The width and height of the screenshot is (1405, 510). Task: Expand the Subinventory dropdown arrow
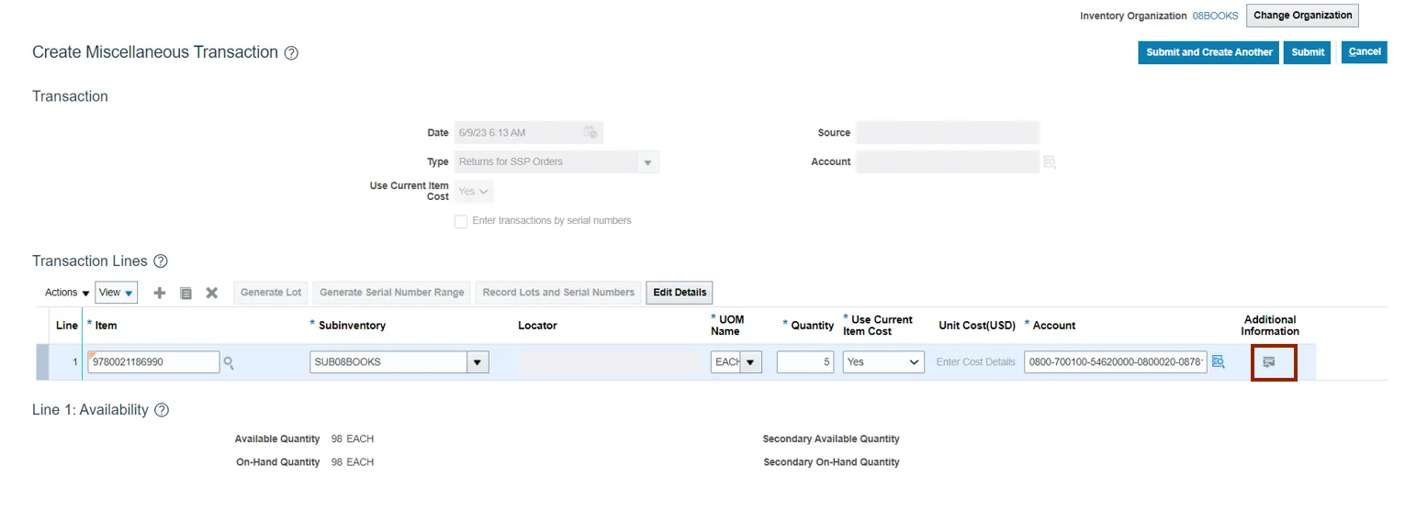(478, 362)
